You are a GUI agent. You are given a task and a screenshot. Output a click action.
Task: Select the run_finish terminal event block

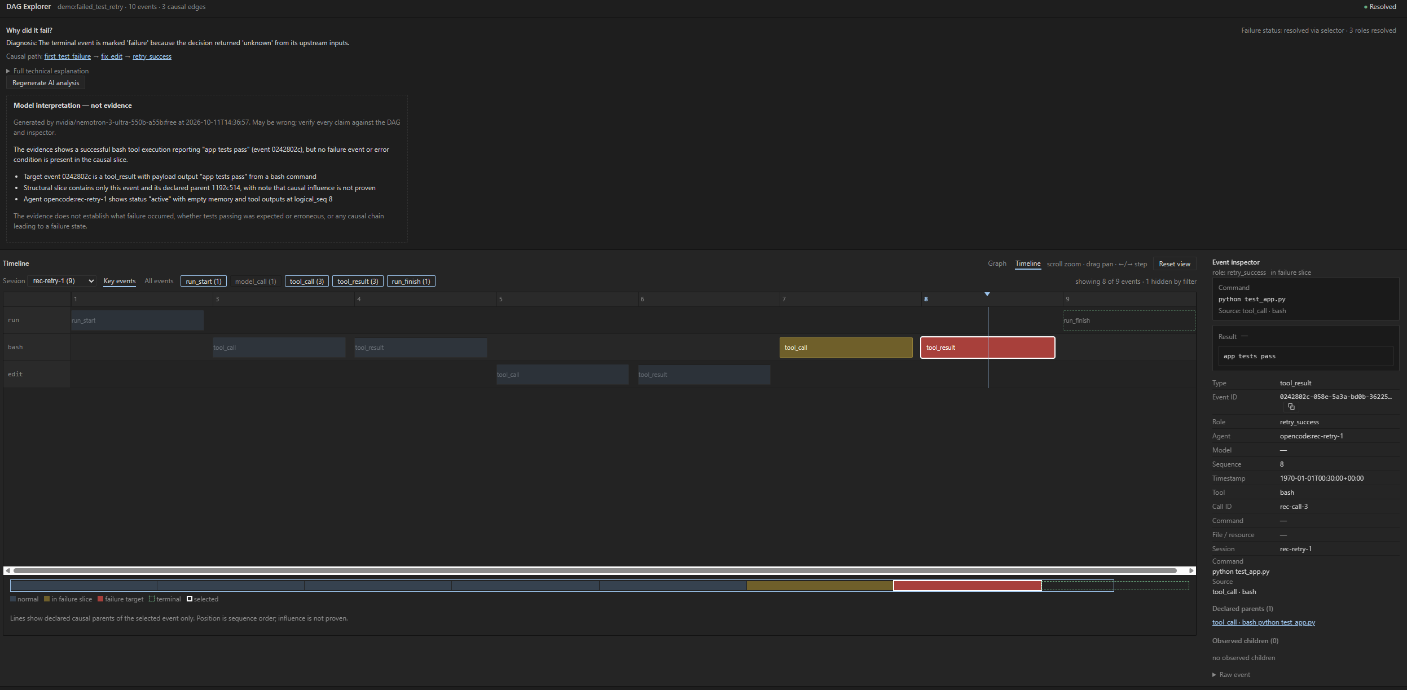click(1129, 320)
